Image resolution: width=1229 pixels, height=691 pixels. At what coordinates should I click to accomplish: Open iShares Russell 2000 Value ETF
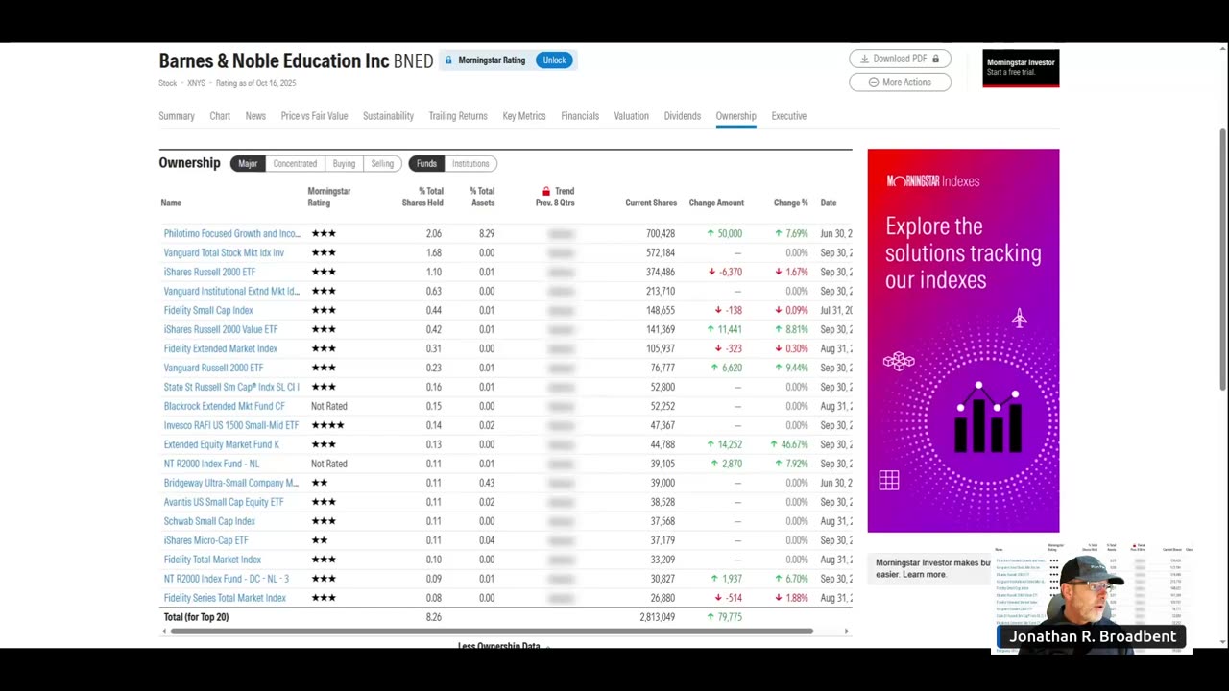[221, 329]
